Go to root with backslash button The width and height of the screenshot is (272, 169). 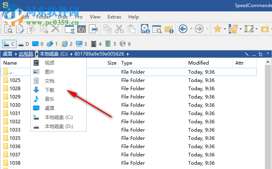(247, 54)
